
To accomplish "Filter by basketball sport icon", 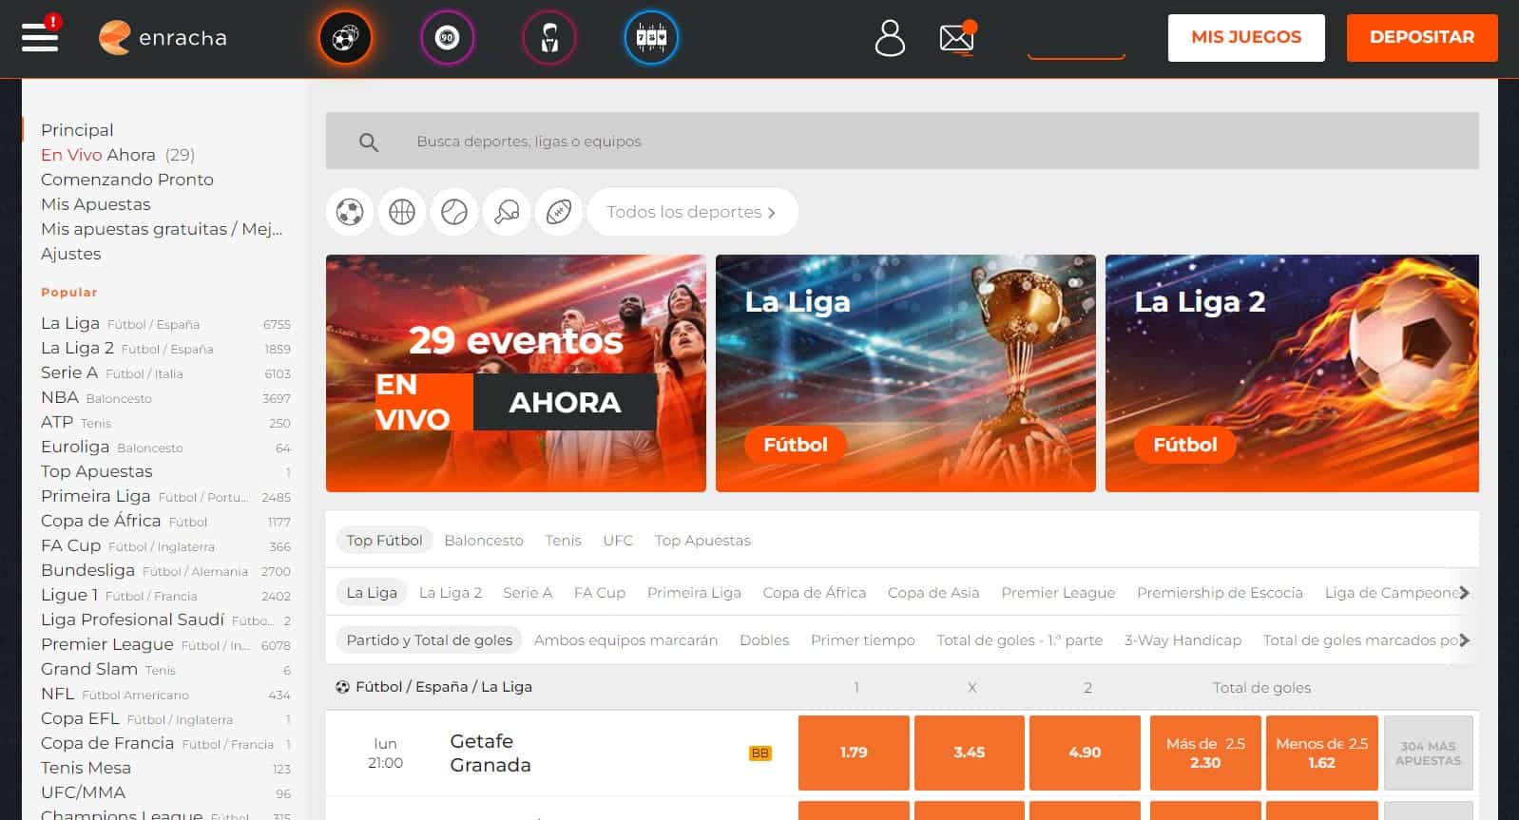I will tap(402, 212).
